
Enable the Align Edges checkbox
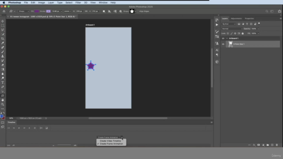coord(138,11)
